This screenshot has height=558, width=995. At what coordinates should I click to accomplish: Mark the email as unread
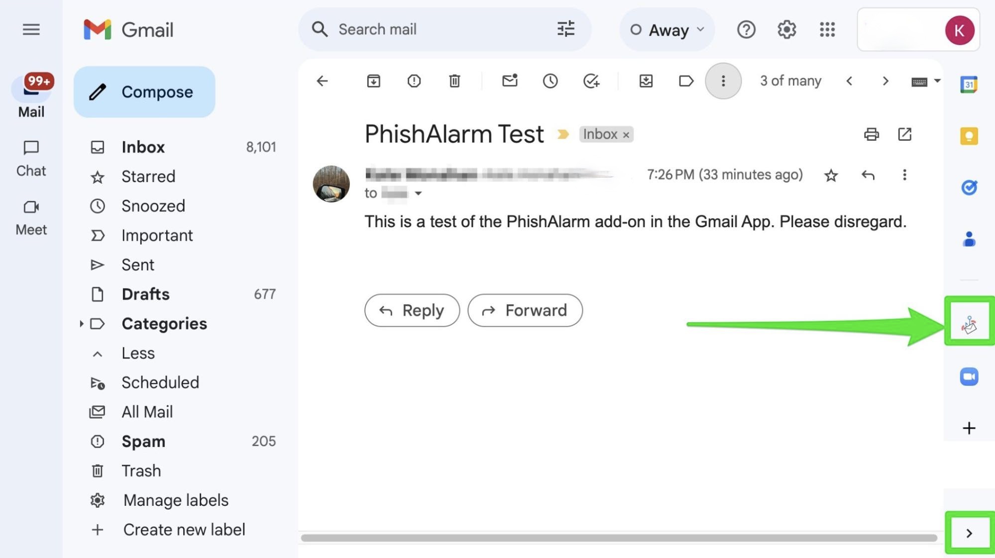(509, 81)
